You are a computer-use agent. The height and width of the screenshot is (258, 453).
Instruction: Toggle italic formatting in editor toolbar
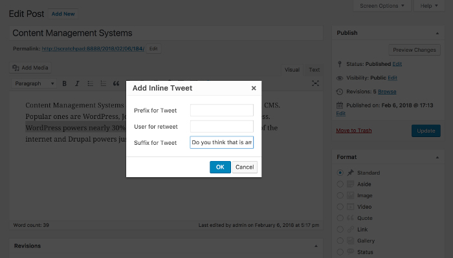click(77, 83)
